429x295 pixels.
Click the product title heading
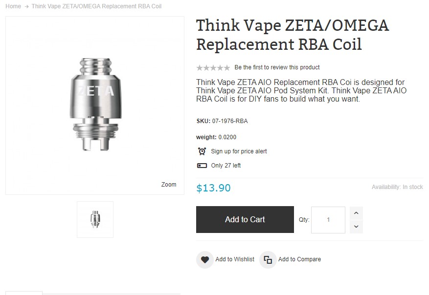292,34
